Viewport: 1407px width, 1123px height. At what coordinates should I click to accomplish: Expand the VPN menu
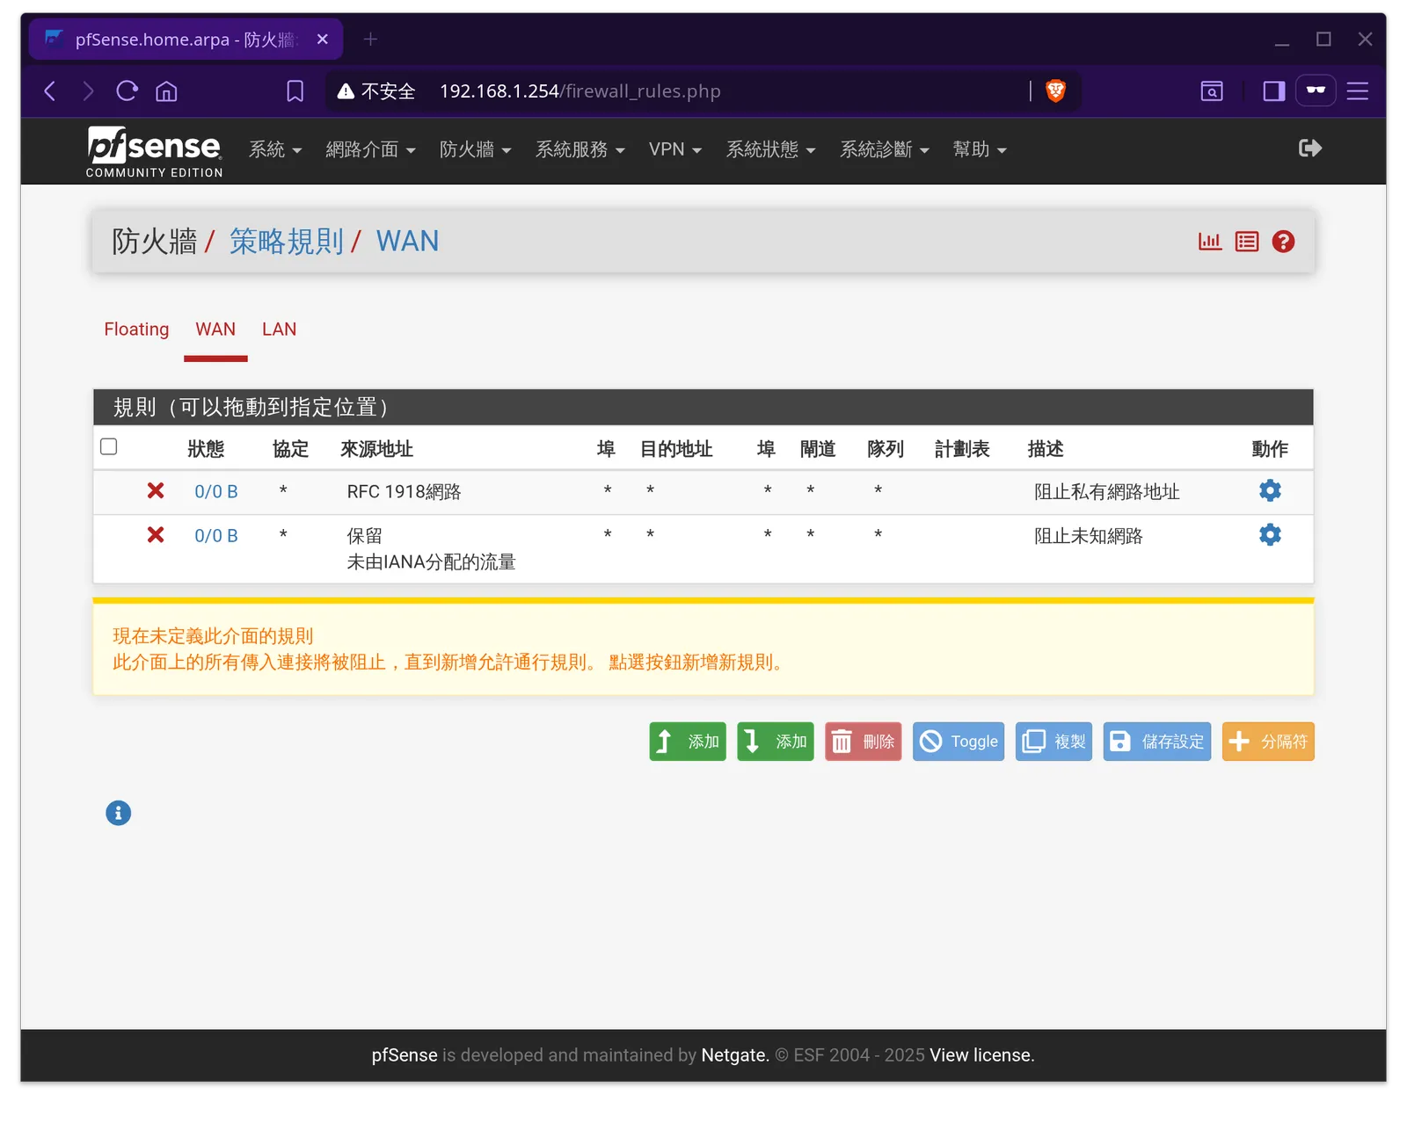pos(675,149)
